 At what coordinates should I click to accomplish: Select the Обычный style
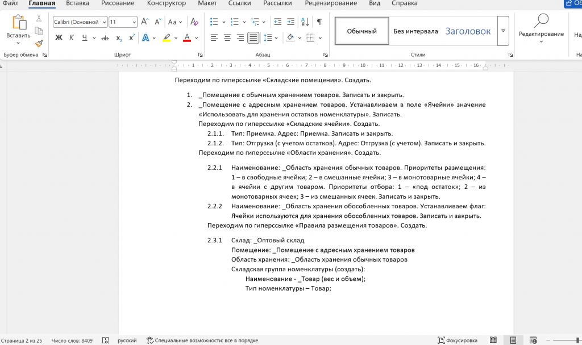point(362,31)
